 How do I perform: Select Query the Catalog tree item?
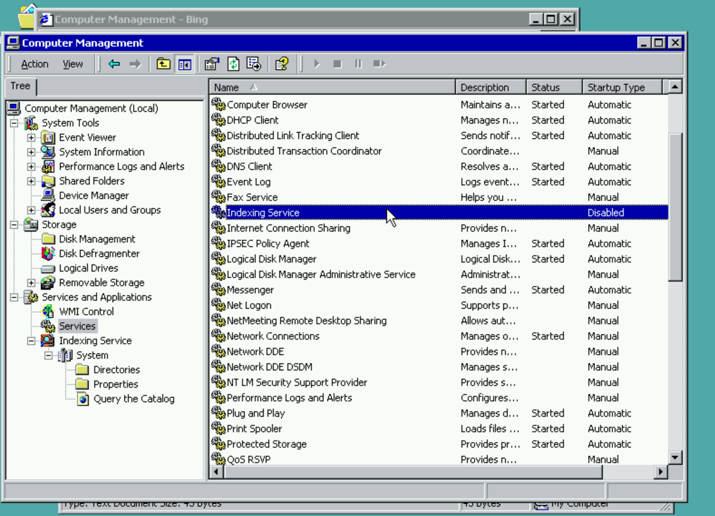point(134,399)
